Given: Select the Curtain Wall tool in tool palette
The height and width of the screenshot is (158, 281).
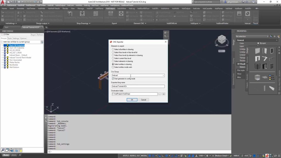Looking at the screenshot, I should [257, 66].
